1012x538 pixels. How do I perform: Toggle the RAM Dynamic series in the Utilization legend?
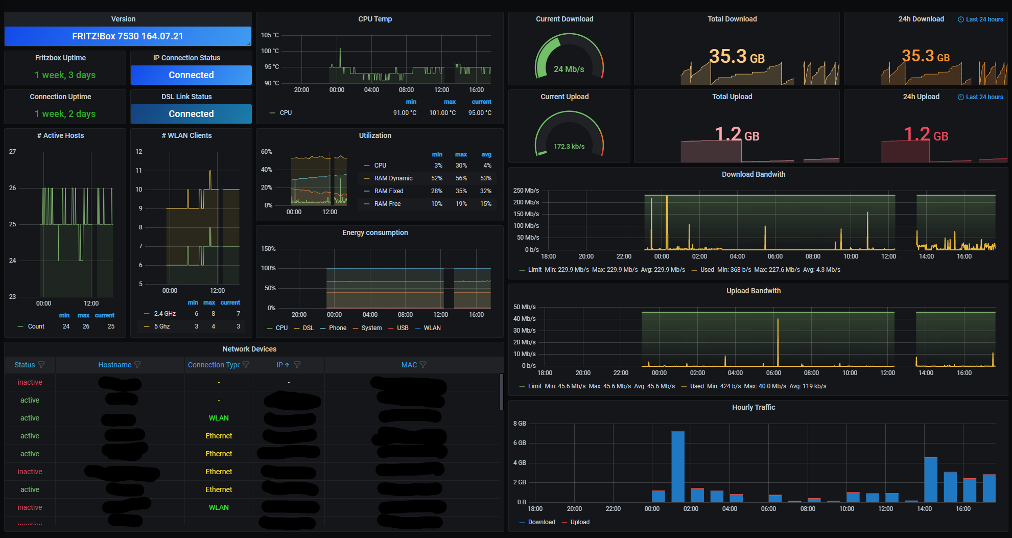click(x=393, y=178)
